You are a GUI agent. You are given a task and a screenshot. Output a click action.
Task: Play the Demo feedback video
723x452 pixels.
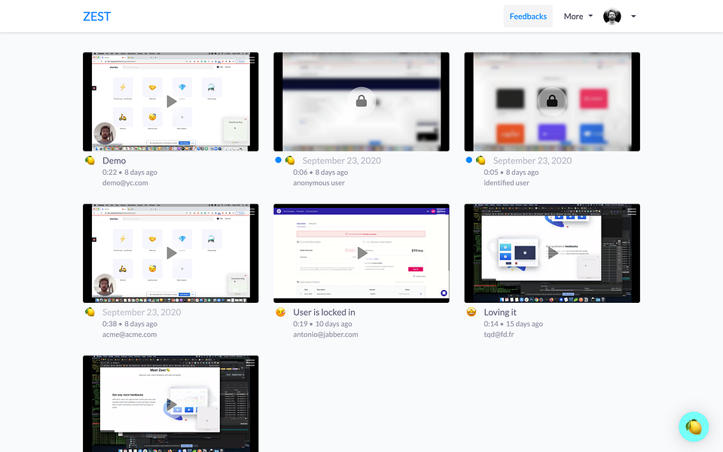click(171, 102)
